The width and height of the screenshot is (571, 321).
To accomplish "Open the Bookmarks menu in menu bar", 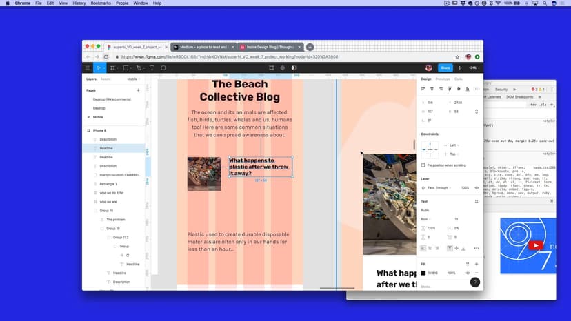I will click(101, 3).
